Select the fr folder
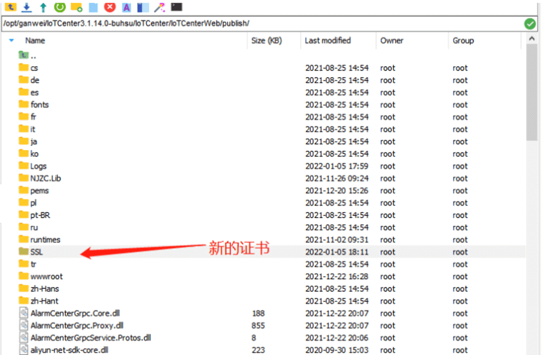Viewport: 543px width, 355px height. 33,117
